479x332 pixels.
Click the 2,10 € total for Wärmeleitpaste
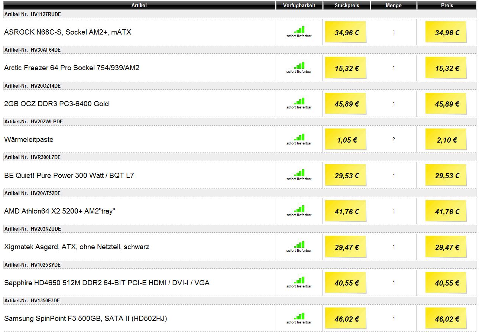point(447,140)
